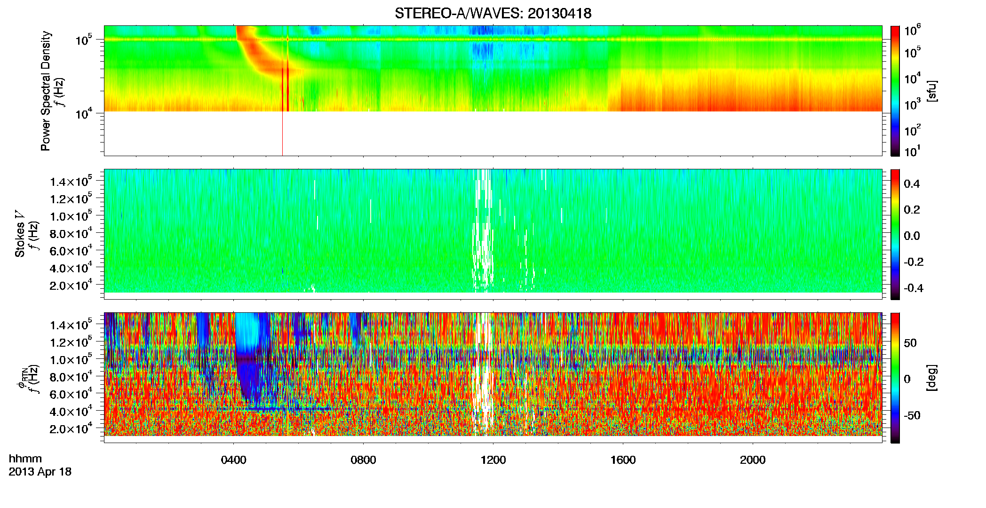Image resolution: width=986 pixels, height=508 pixels.
Task: Click the [sfu] unit label
Action: point(932,91)
